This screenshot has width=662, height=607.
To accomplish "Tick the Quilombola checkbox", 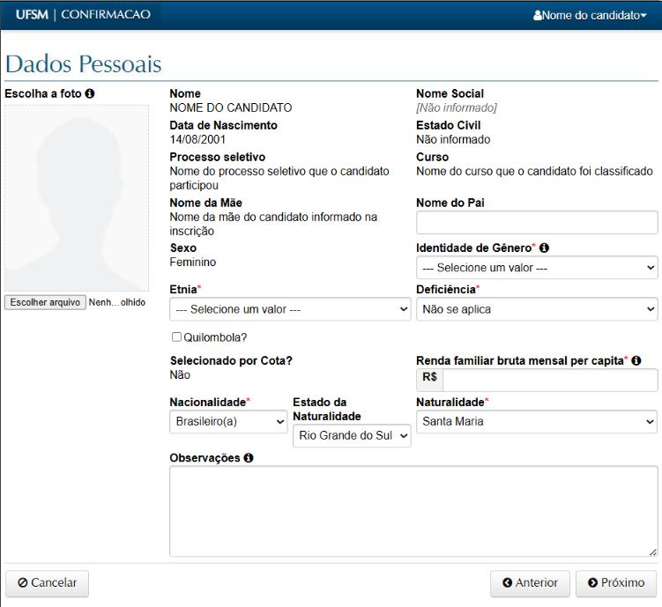I will 177,337.
